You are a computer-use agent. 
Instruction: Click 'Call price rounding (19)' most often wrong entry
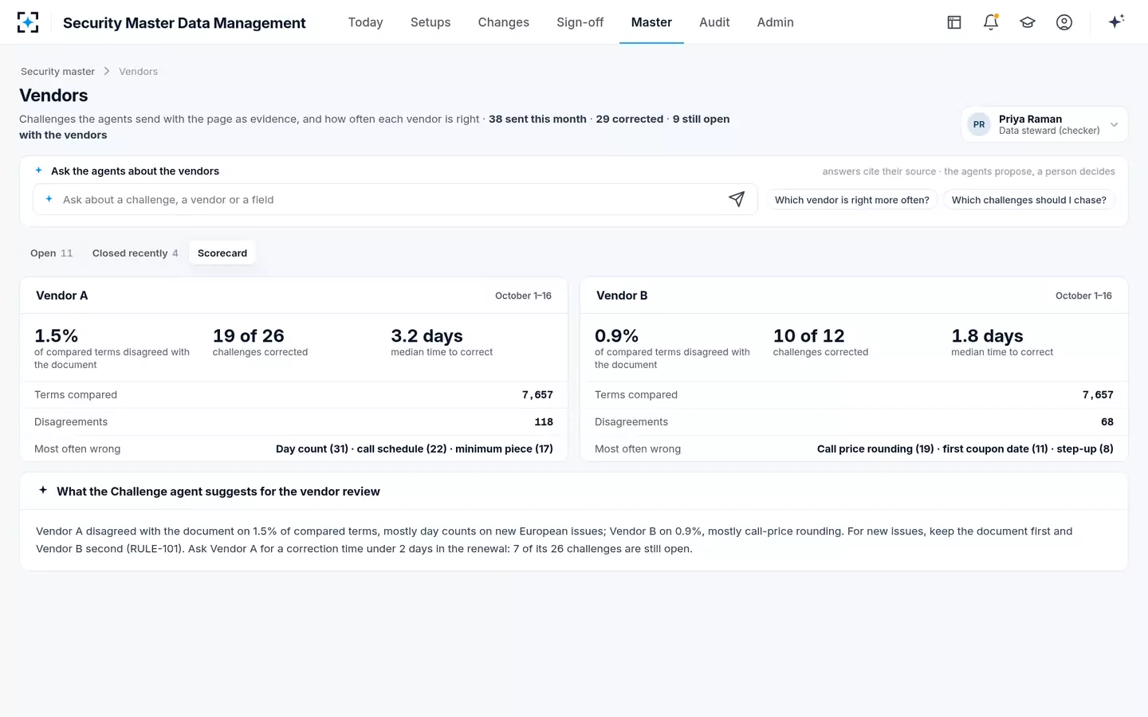[875, 449]
